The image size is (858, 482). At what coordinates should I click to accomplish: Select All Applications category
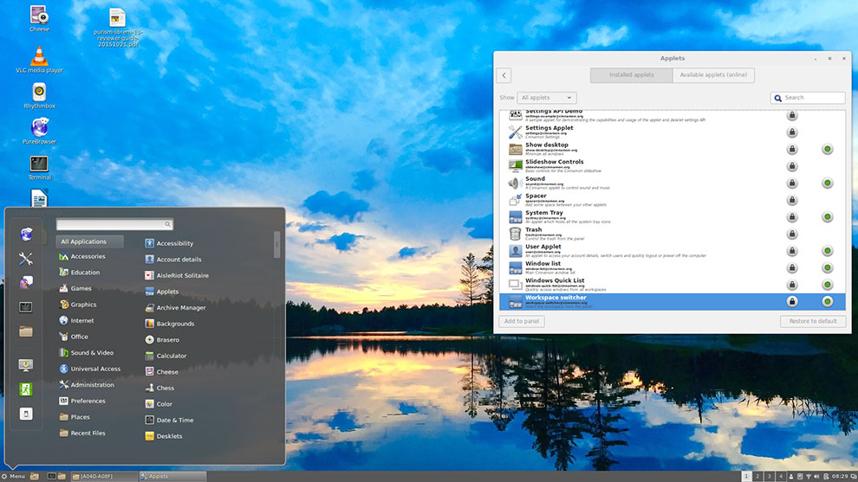pyautogui.click(x=90, y=241)
